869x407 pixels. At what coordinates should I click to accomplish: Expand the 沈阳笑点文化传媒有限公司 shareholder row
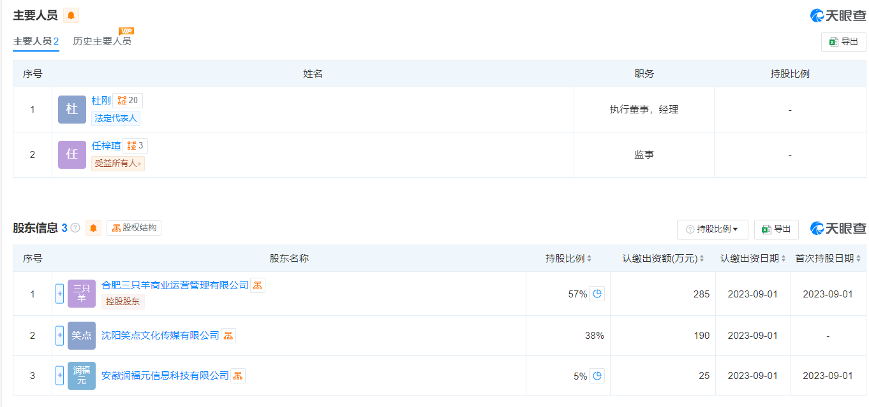[60, 335]
